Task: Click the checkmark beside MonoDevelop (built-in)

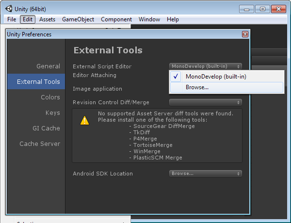Action: 176,77
